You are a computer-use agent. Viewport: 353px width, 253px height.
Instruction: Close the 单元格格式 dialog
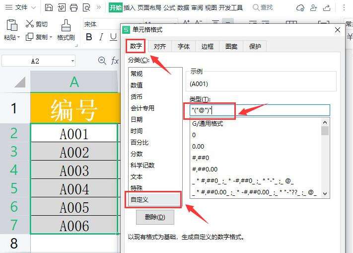[338, 30]
